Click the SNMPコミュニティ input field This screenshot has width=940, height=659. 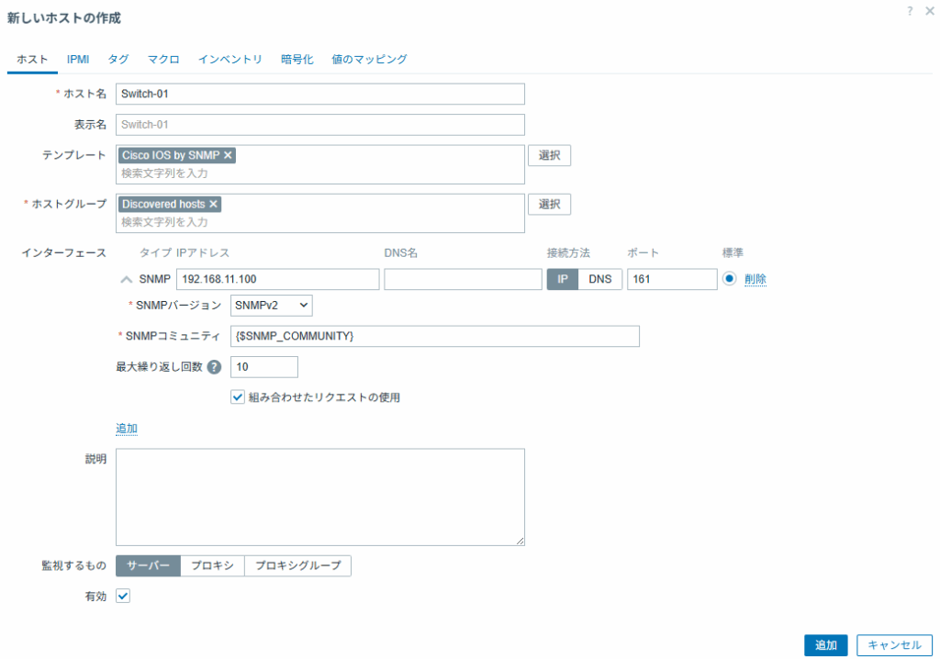434,337
